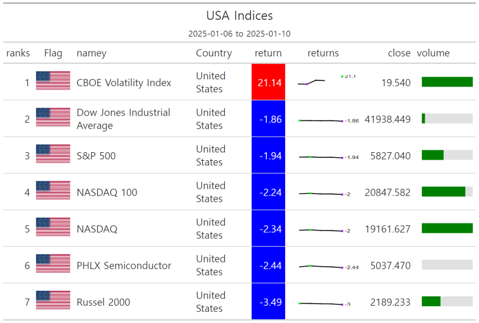Select the CBOE Volatility Index name
The height and width of the screenshot is (323, 479).
tap(124, 83)
